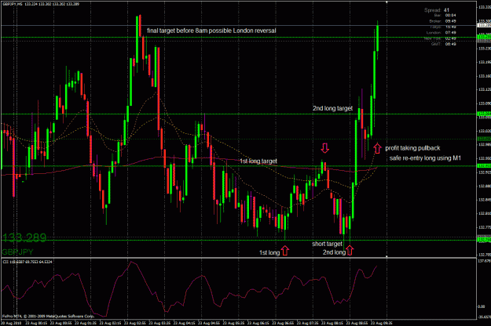This screenshot has width=491, height=326.
Task: Click the green price tag at 1st long target line
Action: point(484,166)
